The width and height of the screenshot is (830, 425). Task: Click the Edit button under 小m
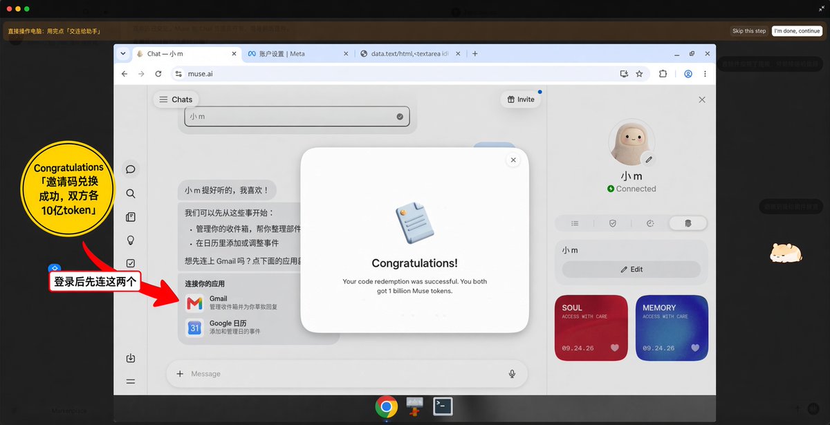(x=631, y=270)
